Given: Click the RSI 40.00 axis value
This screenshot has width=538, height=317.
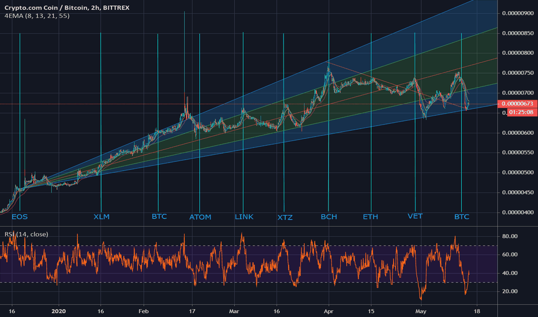Looking at the screenshot, I should tap(510, 273).
